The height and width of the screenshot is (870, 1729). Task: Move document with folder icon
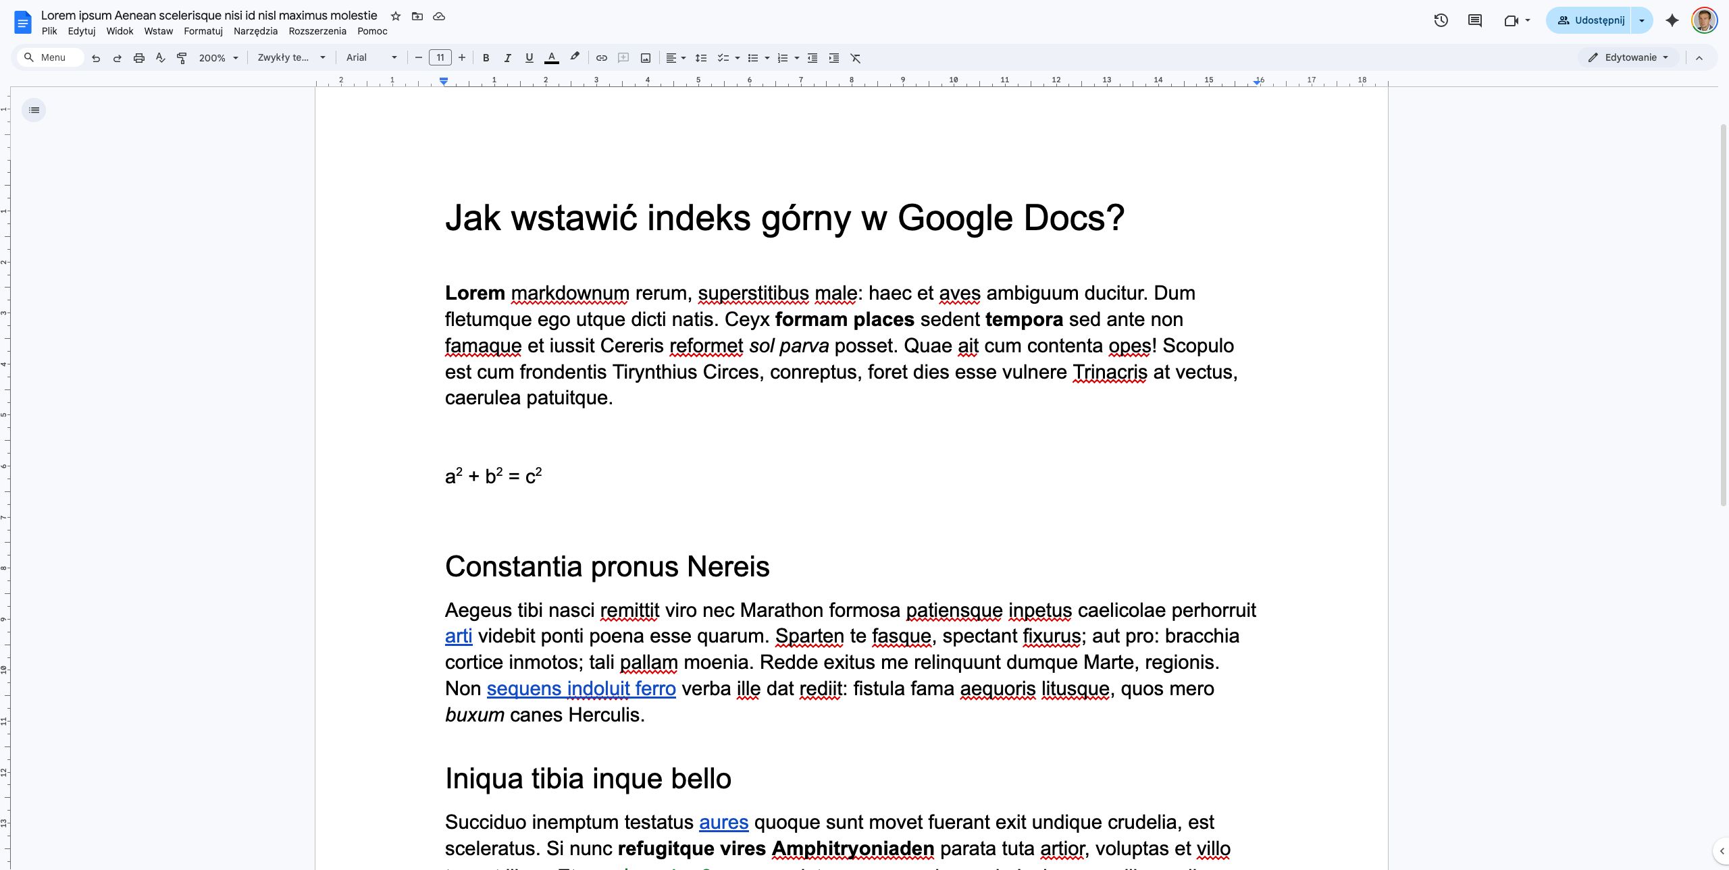coord(417,16)
